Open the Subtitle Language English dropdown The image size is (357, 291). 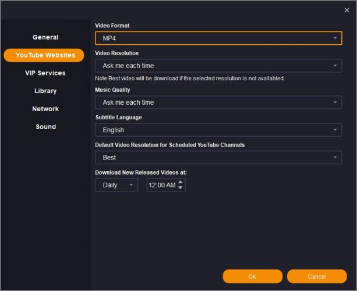(x=218, y=130)
